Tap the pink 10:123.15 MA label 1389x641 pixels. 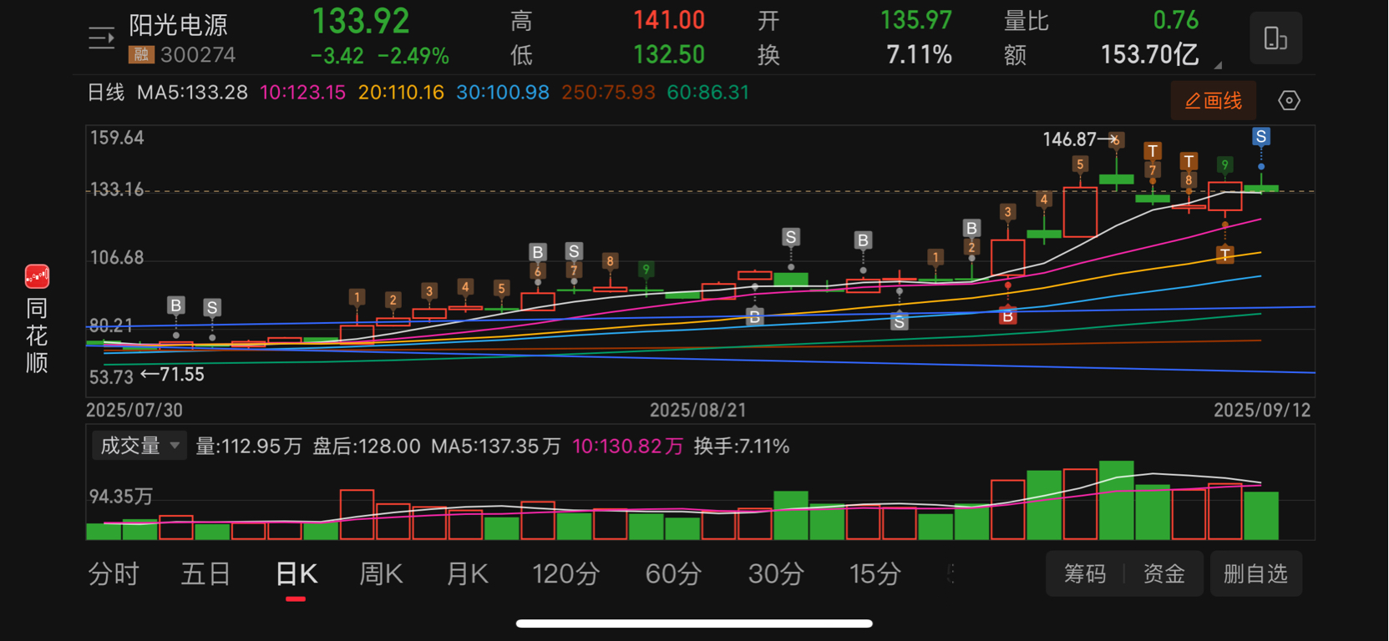click(302, 93)
